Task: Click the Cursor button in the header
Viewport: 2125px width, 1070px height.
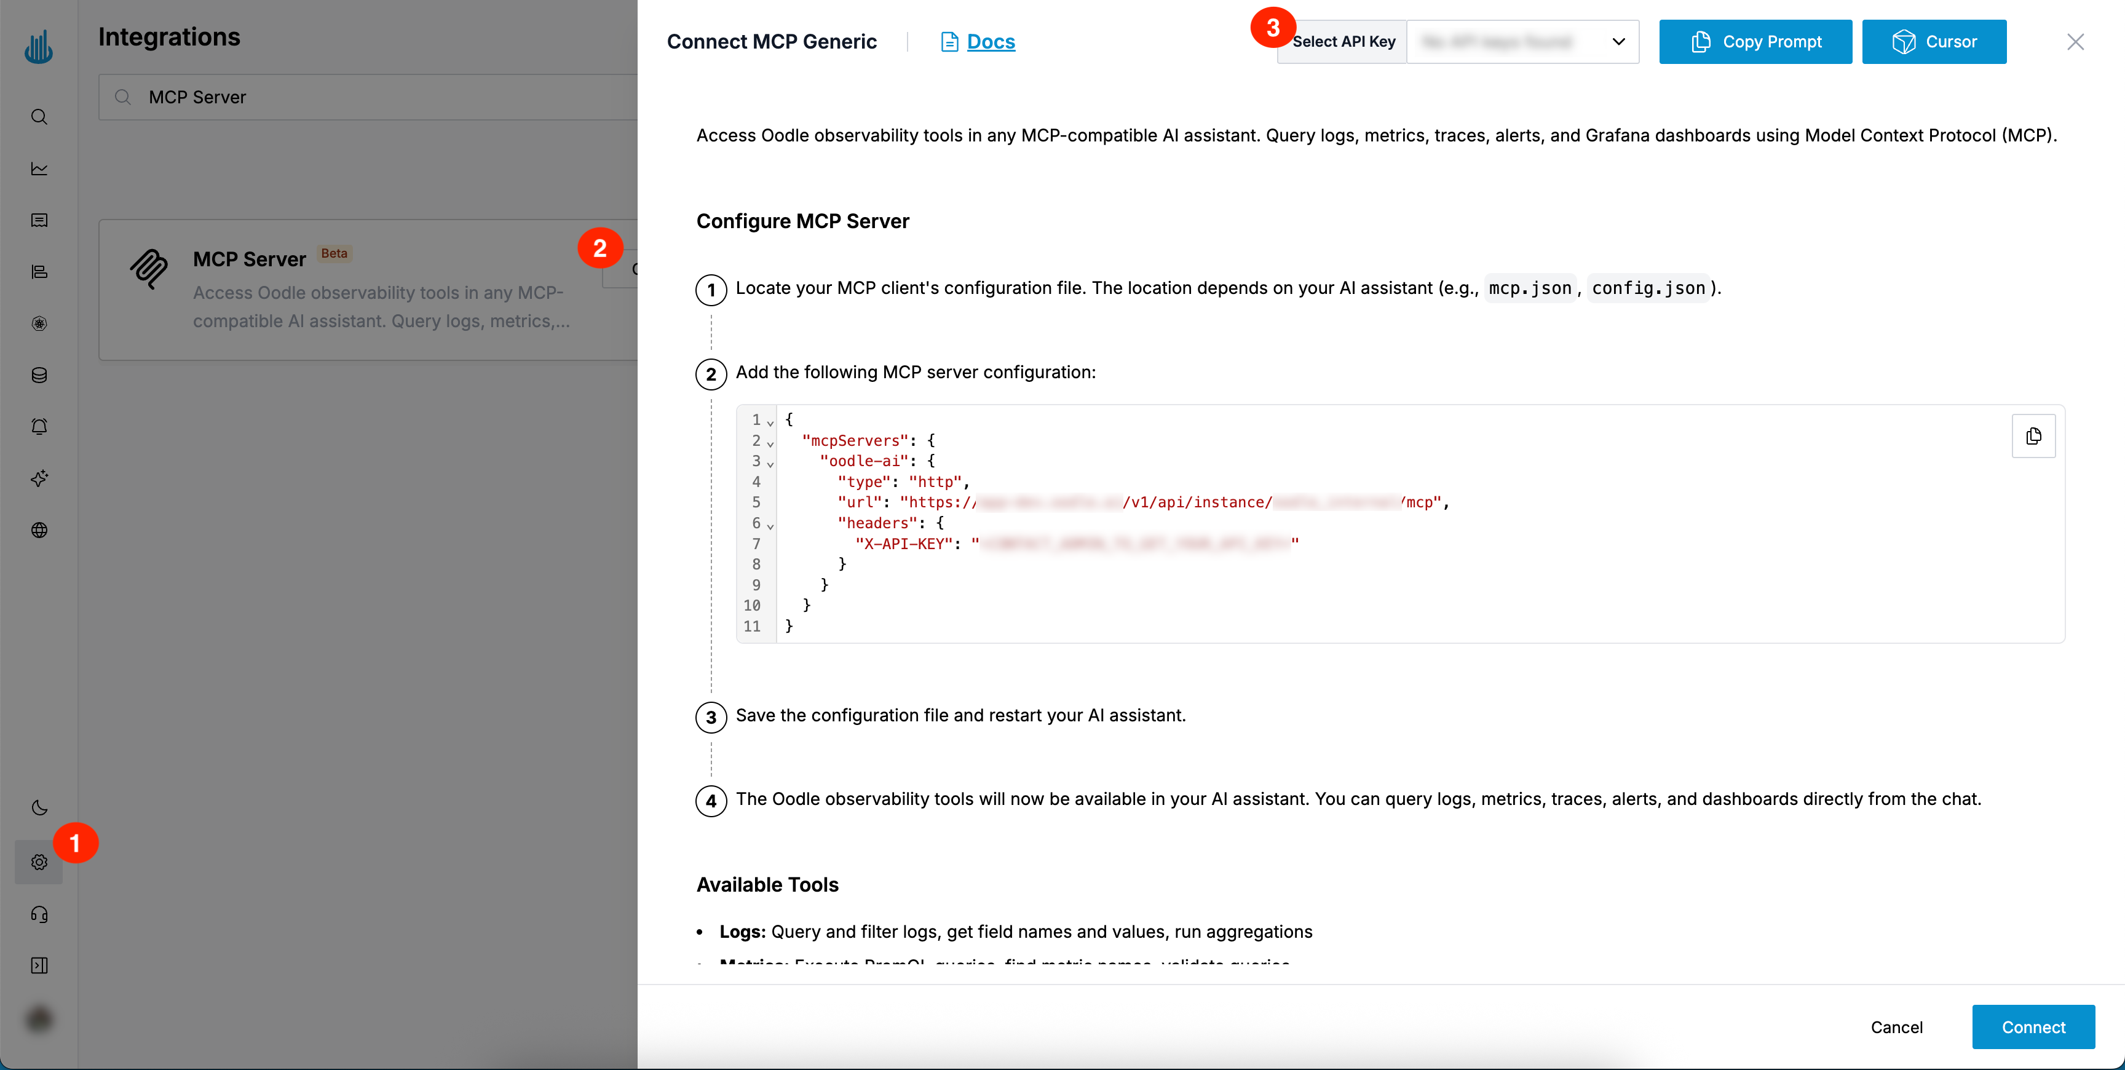Action: (1934, 41)
